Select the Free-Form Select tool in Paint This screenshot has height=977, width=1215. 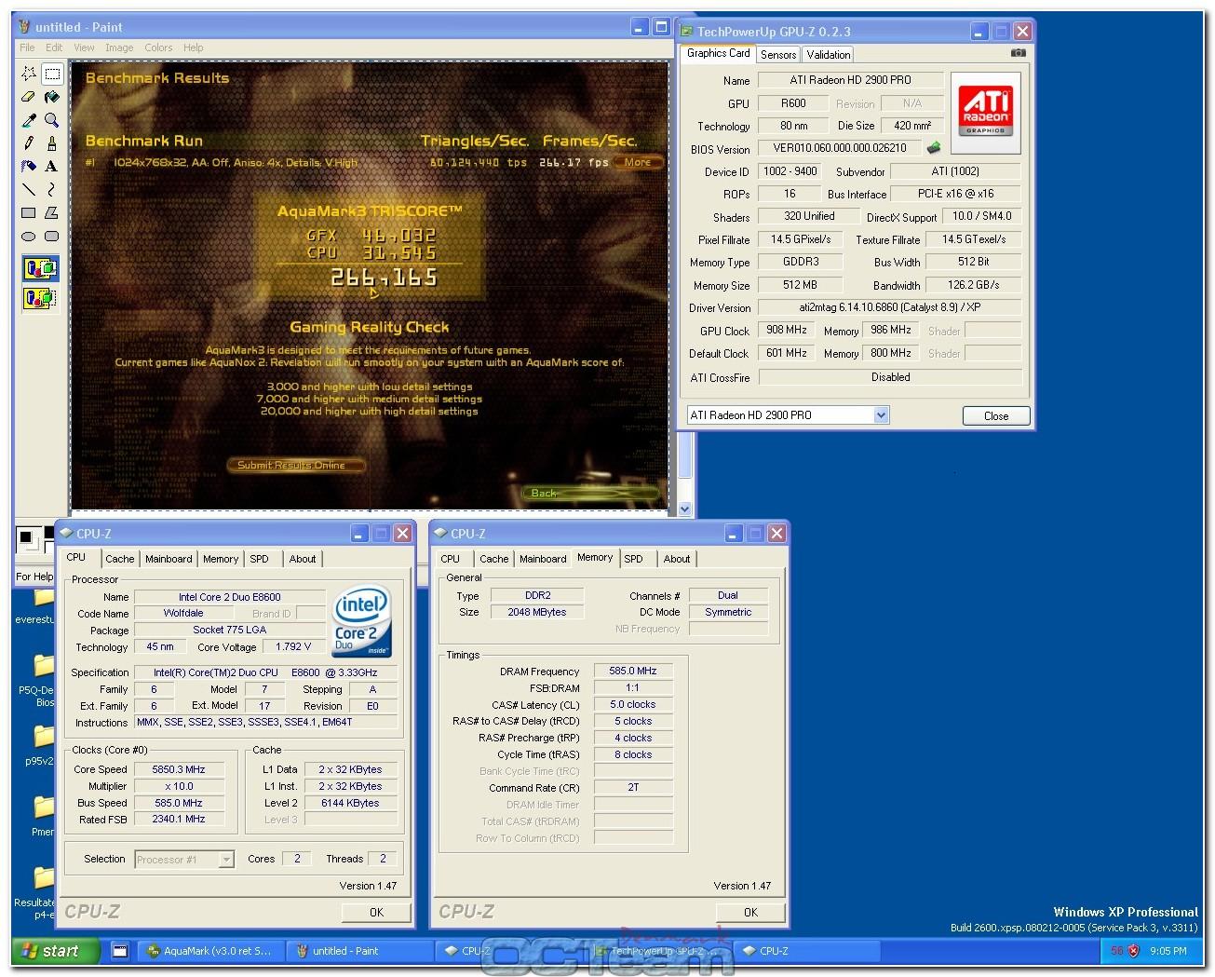tap(29, 74)
